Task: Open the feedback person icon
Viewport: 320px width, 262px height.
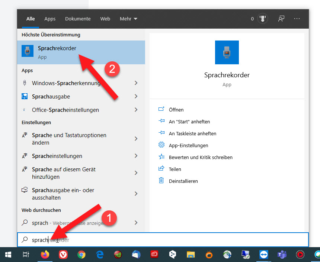Action: pos(281,19)
